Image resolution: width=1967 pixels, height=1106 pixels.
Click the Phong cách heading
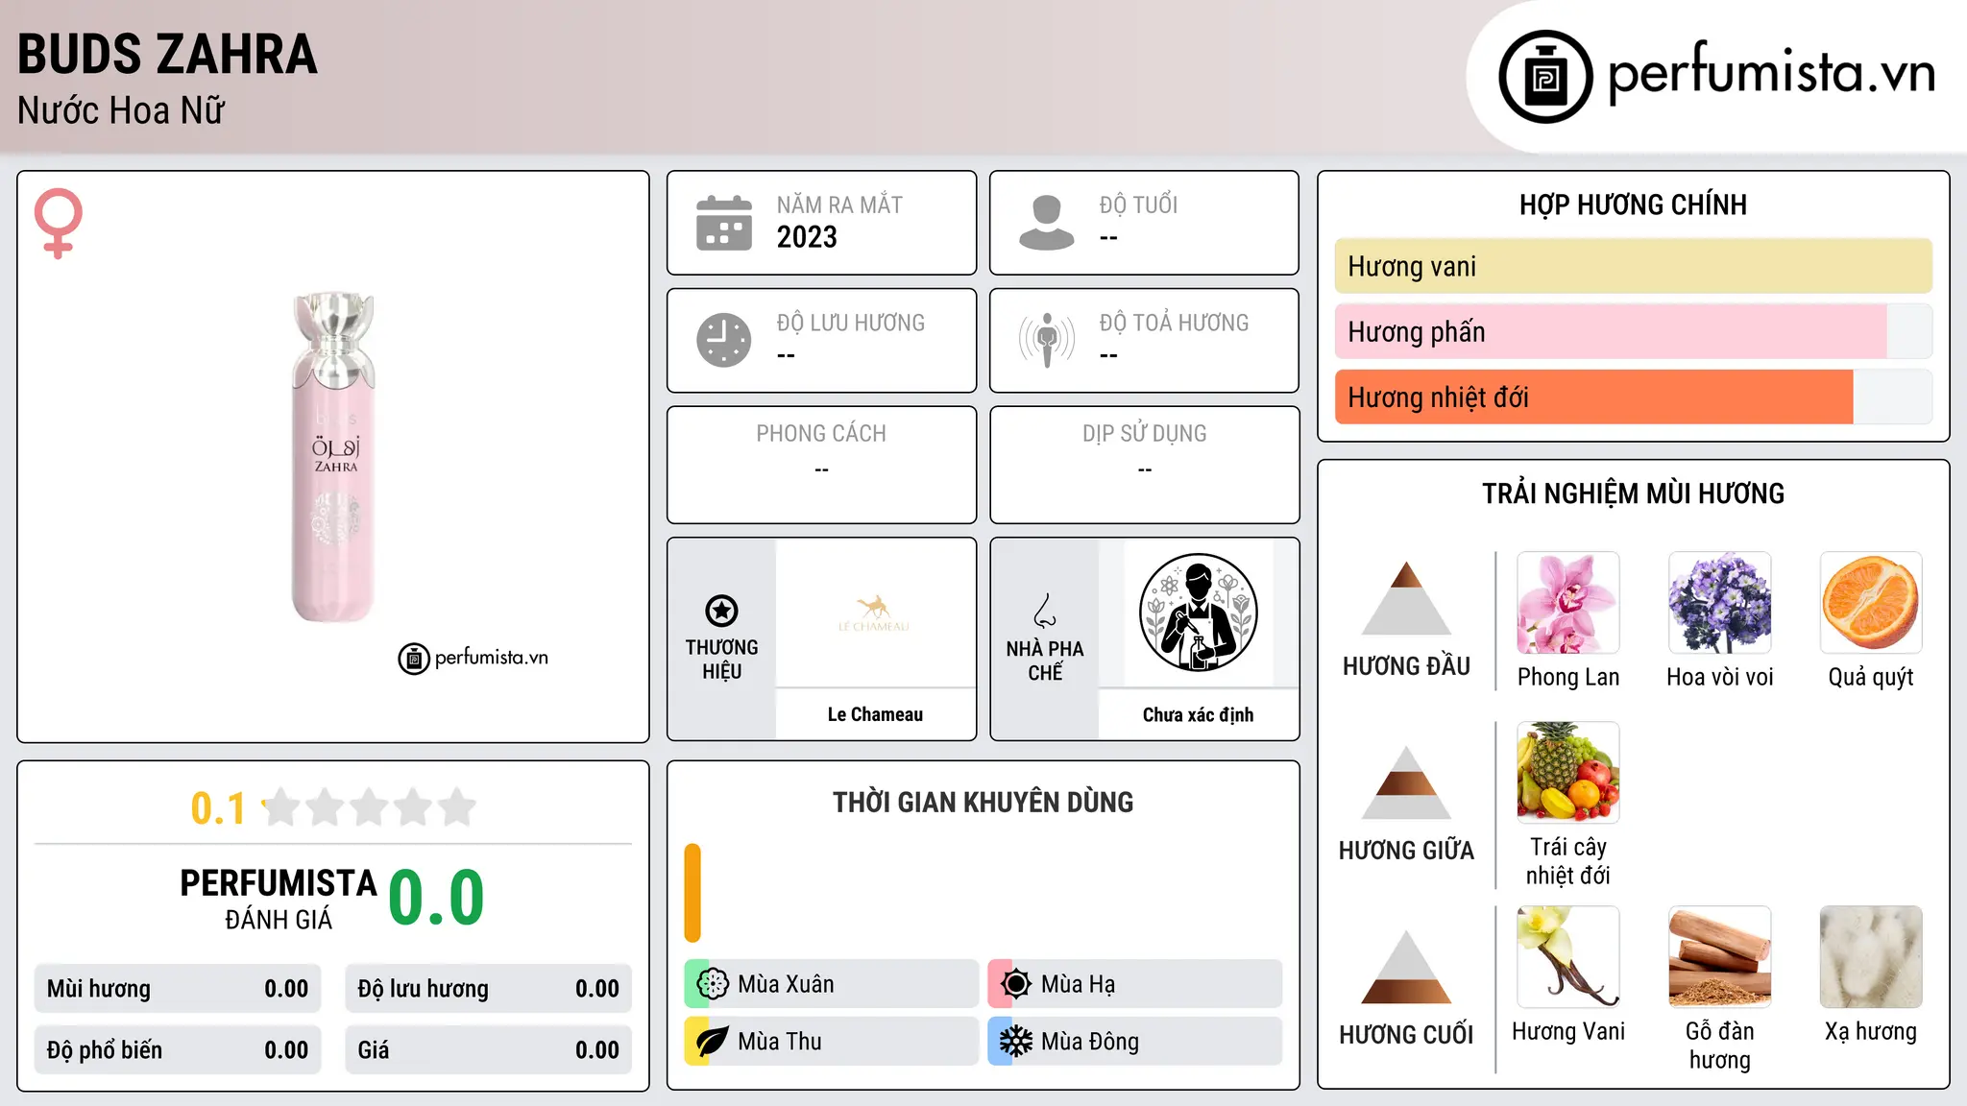tap(821, 433)
